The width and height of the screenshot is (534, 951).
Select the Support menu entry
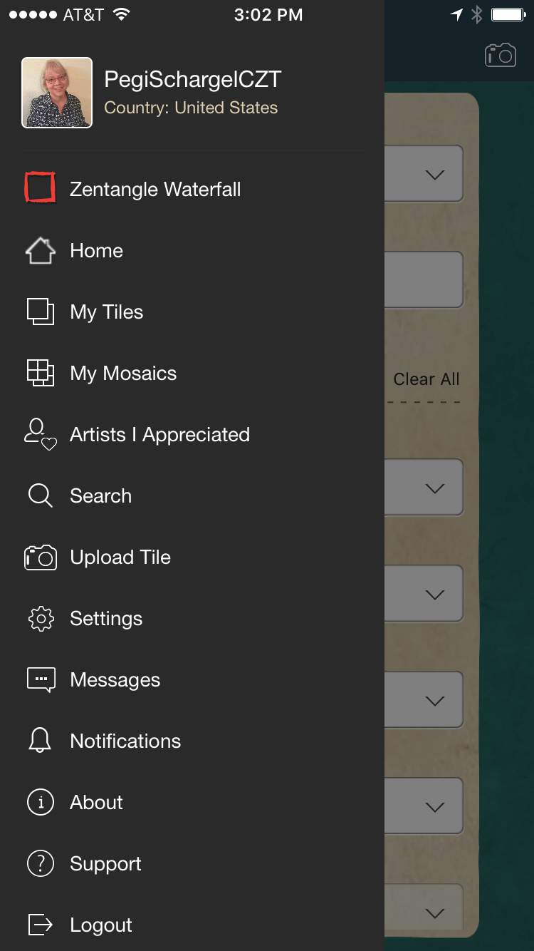(x=105, y=864)
